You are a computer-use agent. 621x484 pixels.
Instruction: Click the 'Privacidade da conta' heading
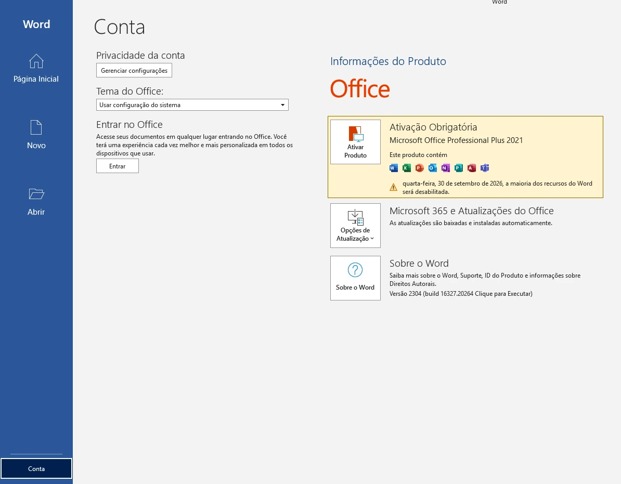140,56
